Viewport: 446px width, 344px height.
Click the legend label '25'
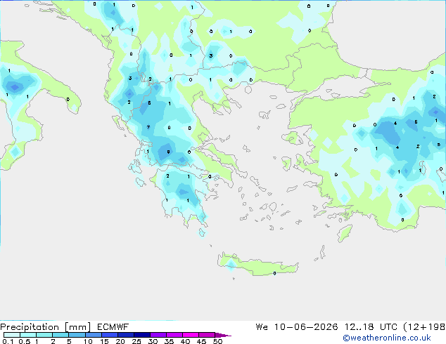136,341
